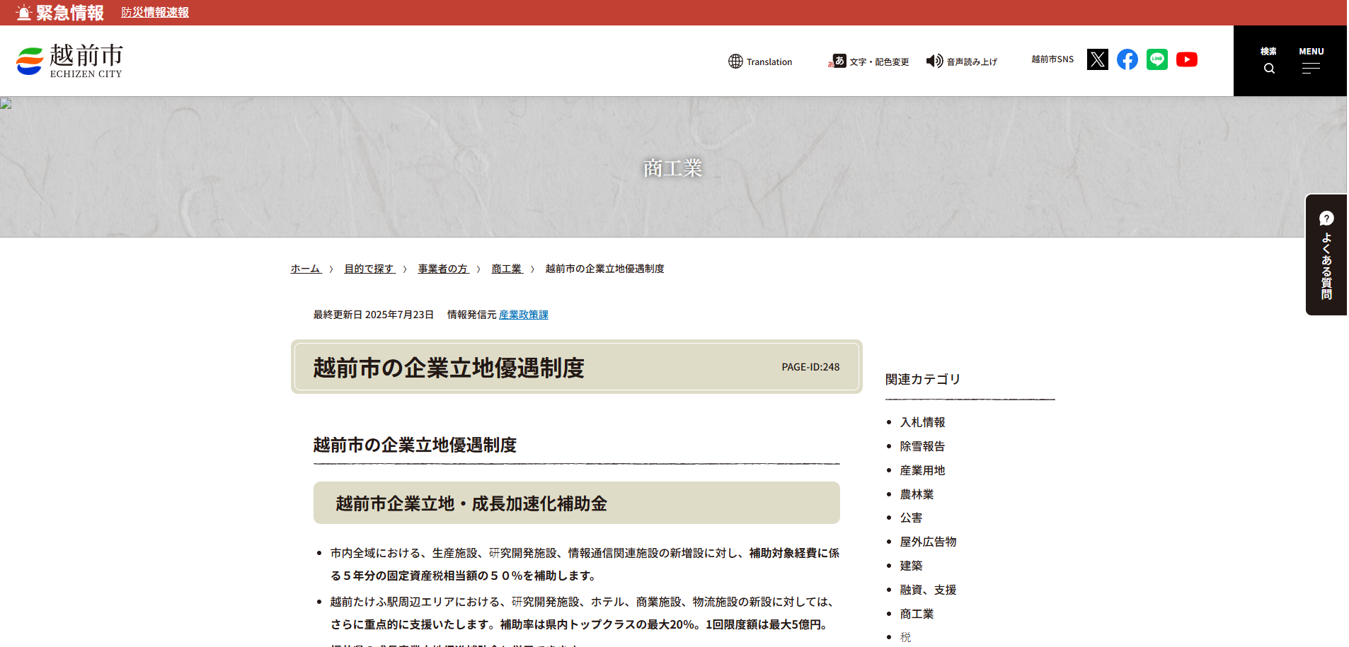The height and width of the screenshot is (647, 1349).
Task: Open 融資、支援 in related categories
Action: (928, 590)
